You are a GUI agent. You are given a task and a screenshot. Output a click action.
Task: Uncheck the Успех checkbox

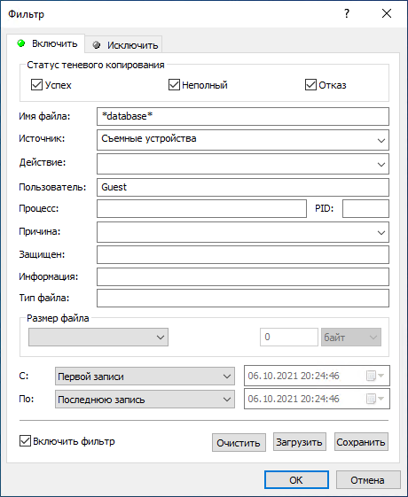36,85
